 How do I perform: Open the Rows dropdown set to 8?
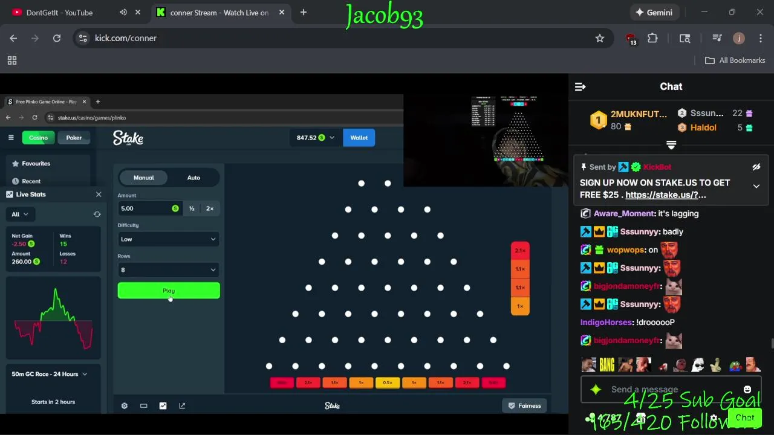click(169, 270)
